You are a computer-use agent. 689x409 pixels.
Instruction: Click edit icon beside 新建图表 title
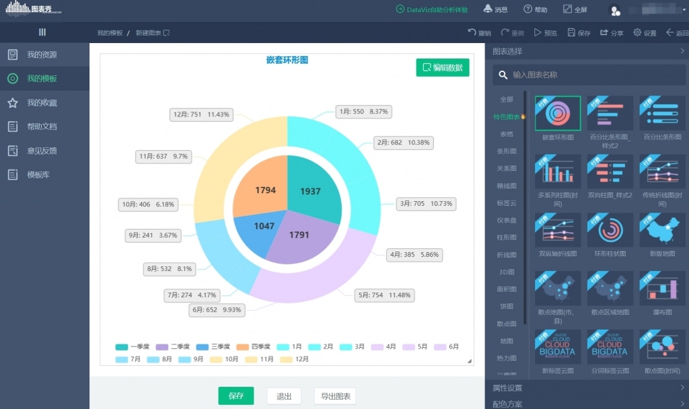tap(167, 32)
